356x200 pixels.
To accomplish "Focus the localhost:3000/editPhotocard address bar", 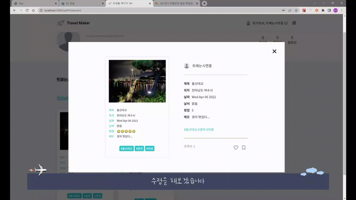I will (x=160, y=10).
